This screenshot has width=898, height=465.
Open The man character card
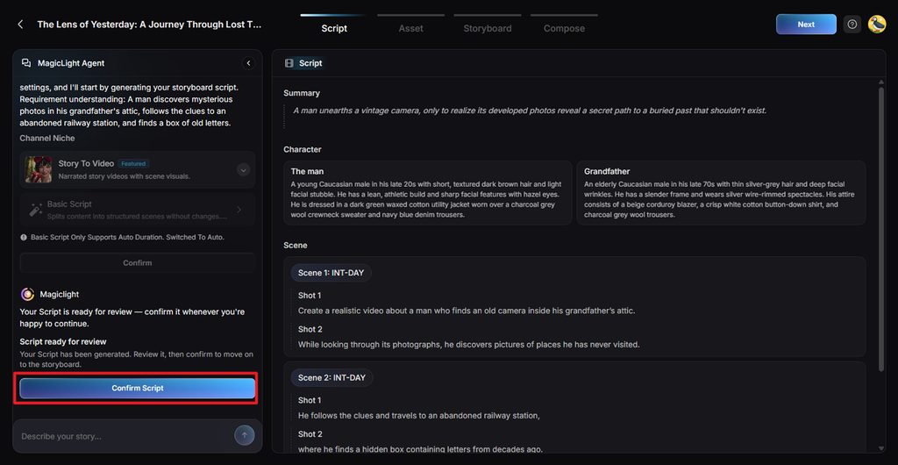tap(428, 193)
